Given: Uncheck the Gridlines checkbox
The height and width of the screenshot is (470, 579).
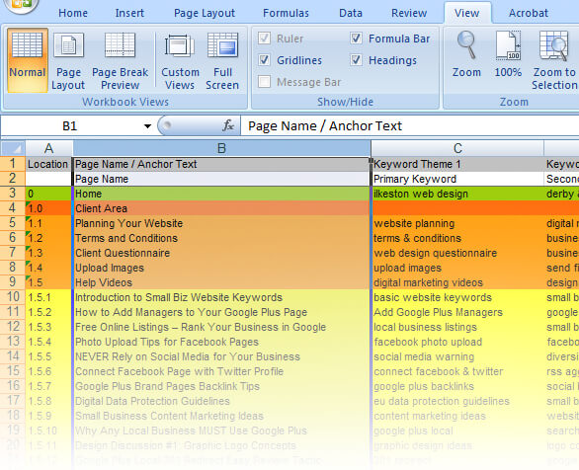Looking at the screenshot, I should (264, 60).
